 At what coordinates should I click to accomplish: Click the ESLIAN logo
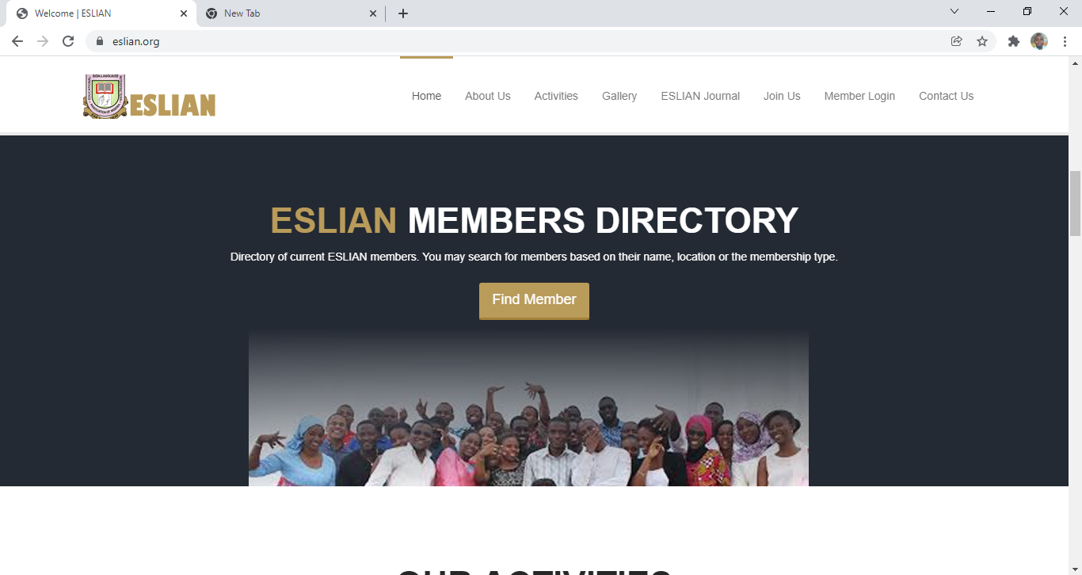pyautogui.click(x=150, y=97)
